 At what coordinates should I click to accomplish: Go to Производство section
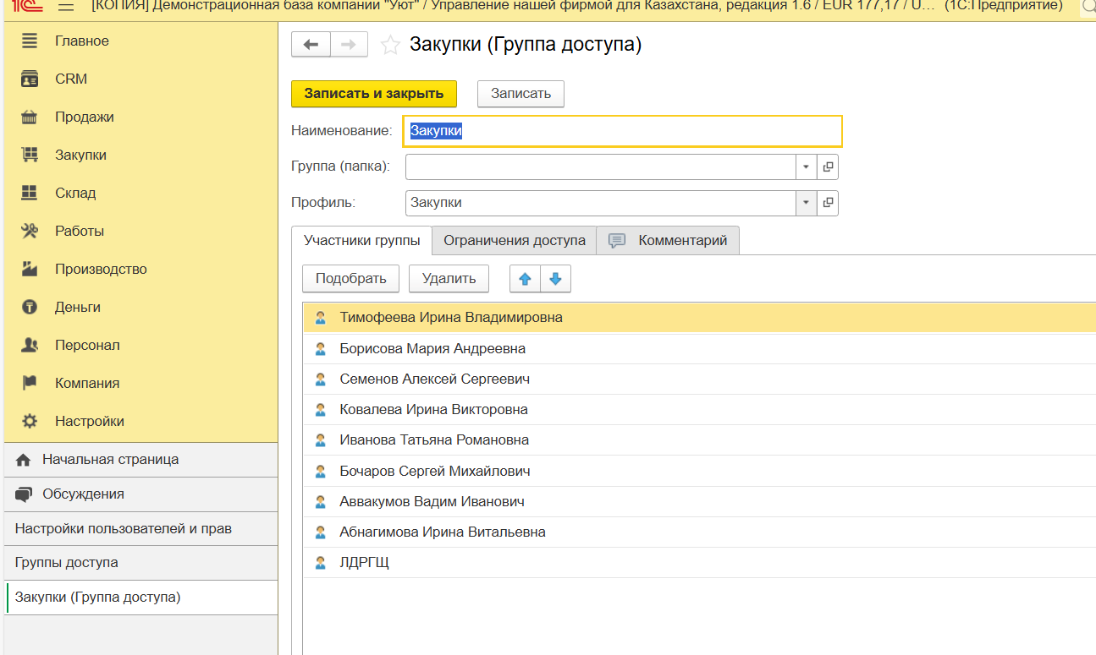[x=101, y=270]
